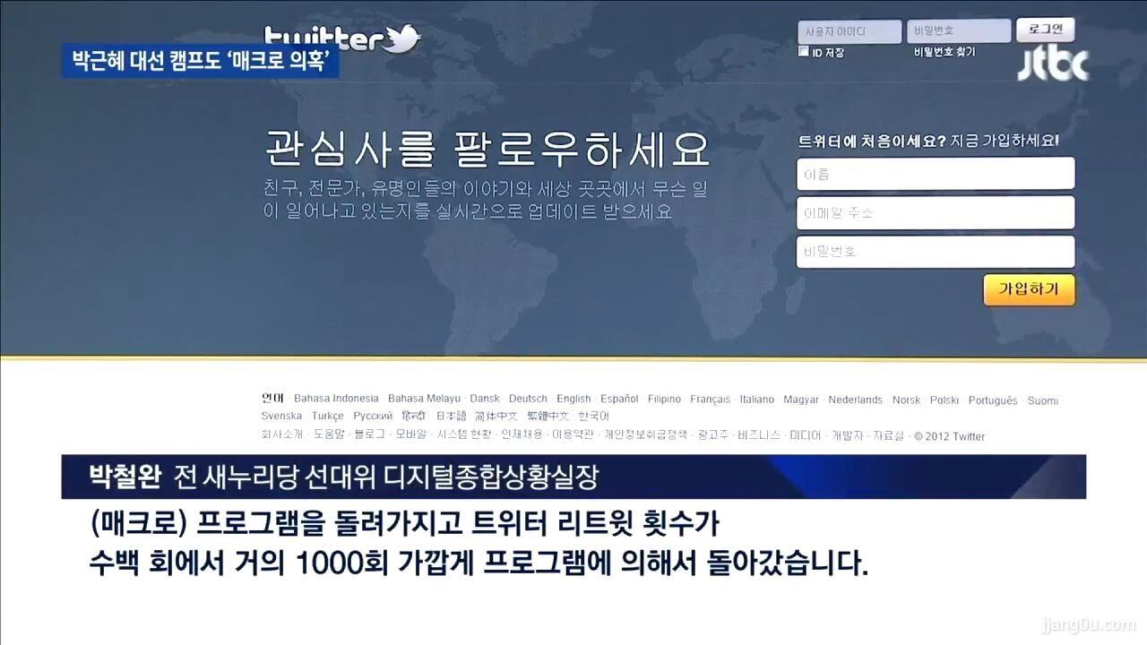1147x645 pixels.
Task: Select 简体中文 language
Action: [x=496, y=416]
